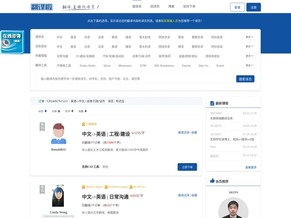Filter by SDL Worldserver tool

click(x=164, y=66)
